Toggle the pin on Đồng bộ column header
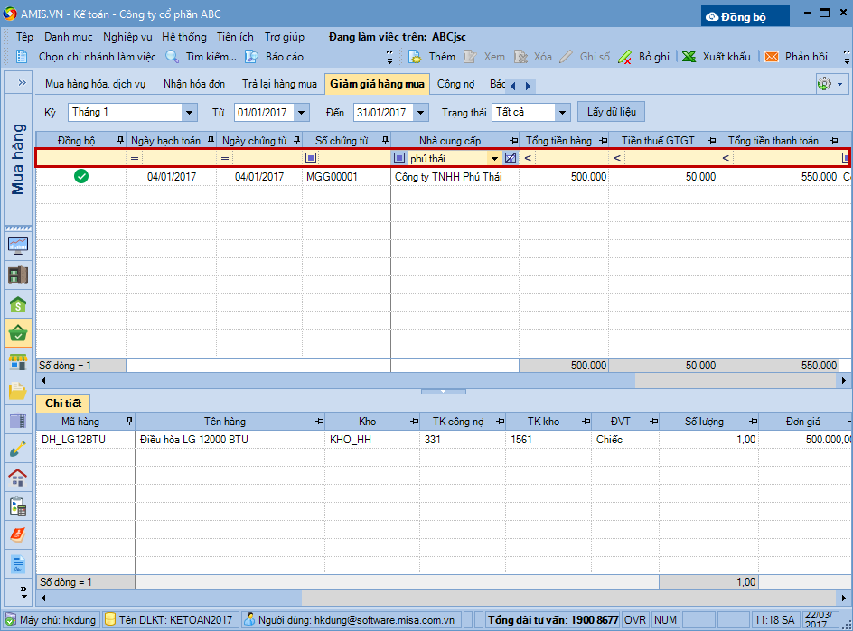The image size is (853, 631). 119,141
